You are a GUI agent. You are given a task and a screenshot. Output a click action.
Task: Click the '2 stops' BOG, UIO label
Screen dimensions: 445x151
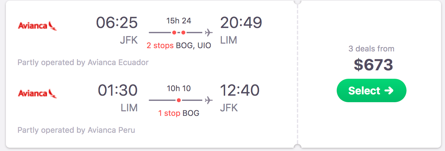(x=179, y=46)
